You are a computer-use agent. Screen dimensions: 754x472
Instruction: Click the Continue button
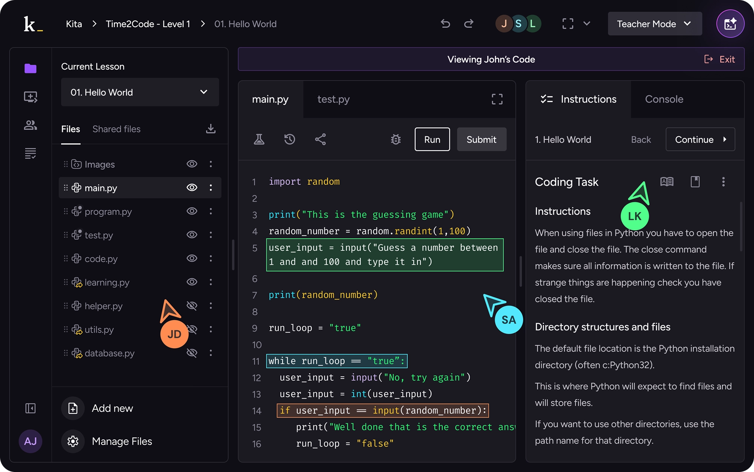pos(700,140)
